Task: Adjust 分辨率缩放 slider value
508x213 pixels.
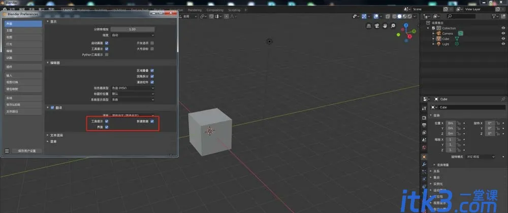Action: tap(133, 29)
